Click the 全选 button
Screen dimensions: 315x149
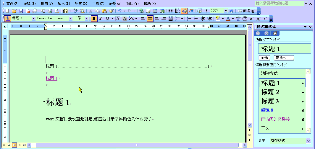click(x=264, y=58)
